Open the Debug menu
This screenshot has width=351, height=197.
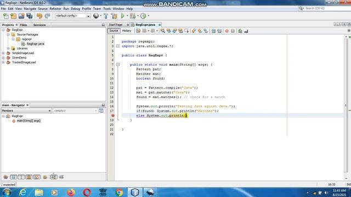[x=76, y=9]
